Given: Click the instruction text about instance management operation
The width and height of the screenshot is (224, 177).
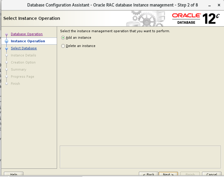Looking at the screenshot, I should 115,31.
